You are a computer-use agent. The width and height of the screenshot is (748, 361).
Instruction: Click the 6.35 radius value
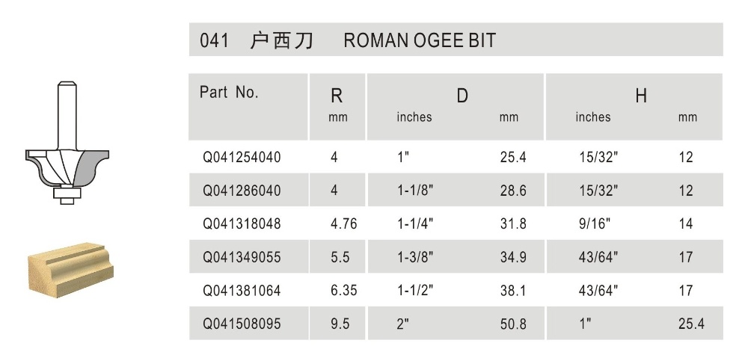[341, 291]
